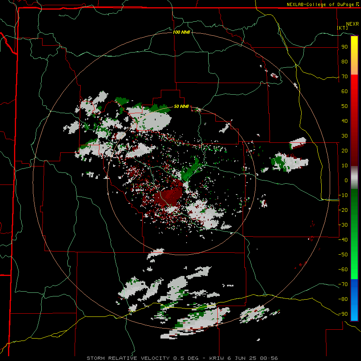Viewport: 361px width, 361px height.
Task: Click the KRIW station identifier in caption
Action: pos(217,358)
